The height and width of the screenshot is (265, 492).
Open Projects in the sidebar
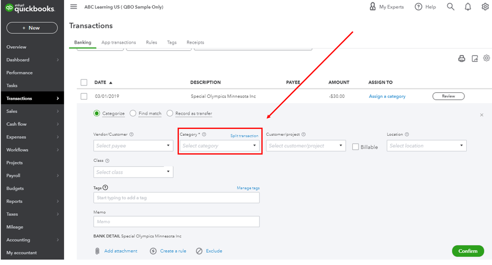14,163
